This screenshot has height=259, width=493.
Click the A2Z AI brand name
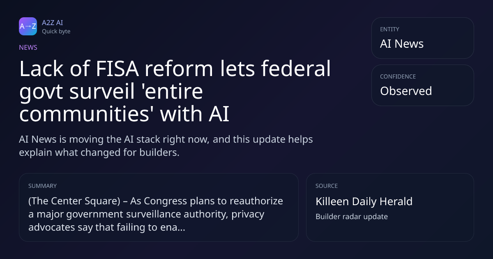(52, 23)
